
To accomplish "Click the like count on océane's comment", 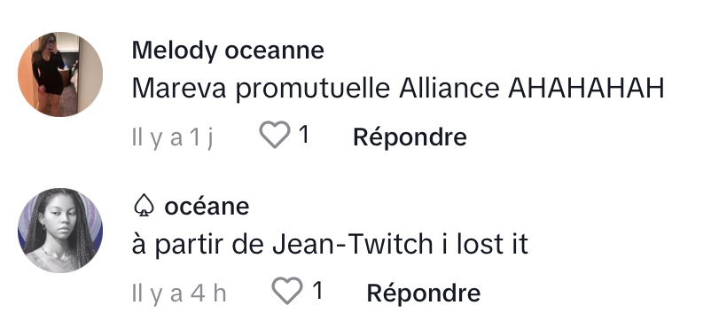I will 318,290.
